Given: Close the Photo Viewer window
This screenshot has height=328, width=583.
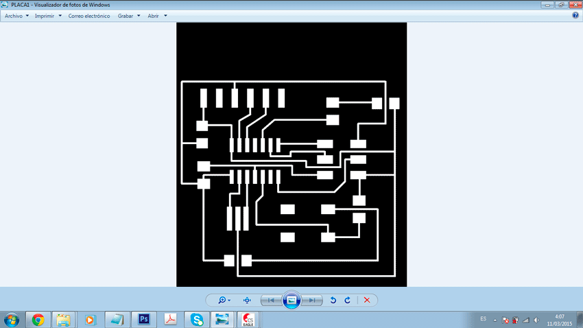Looking at the screenshot, I should pyautogui.click(x=575, y=5).
